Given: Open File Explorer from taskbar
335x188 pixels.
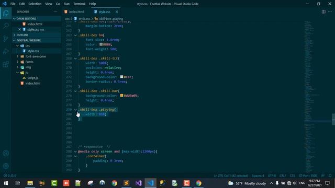Looking at the screenshot, I should 30,183.
